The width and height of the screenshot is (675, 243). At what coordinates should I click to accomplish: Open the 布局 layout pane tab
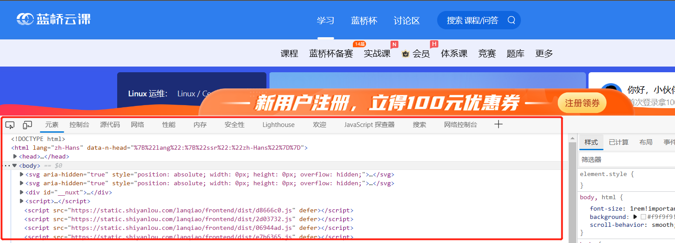[646, 142]
